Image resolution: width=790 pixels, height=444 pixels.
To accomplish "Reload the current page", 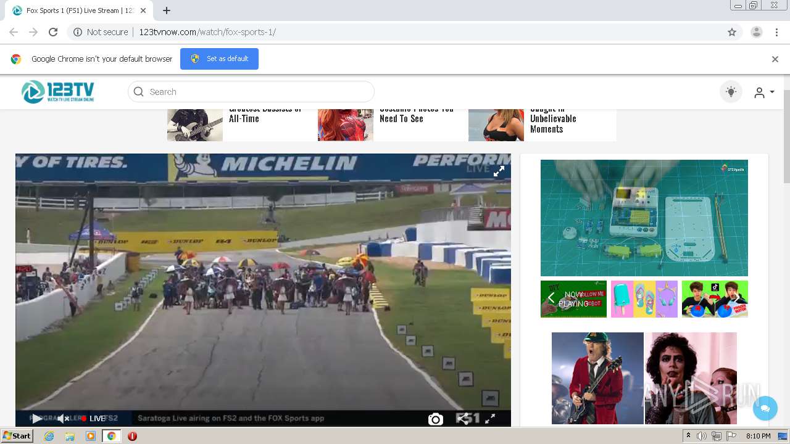I will (x=53, y=32).
